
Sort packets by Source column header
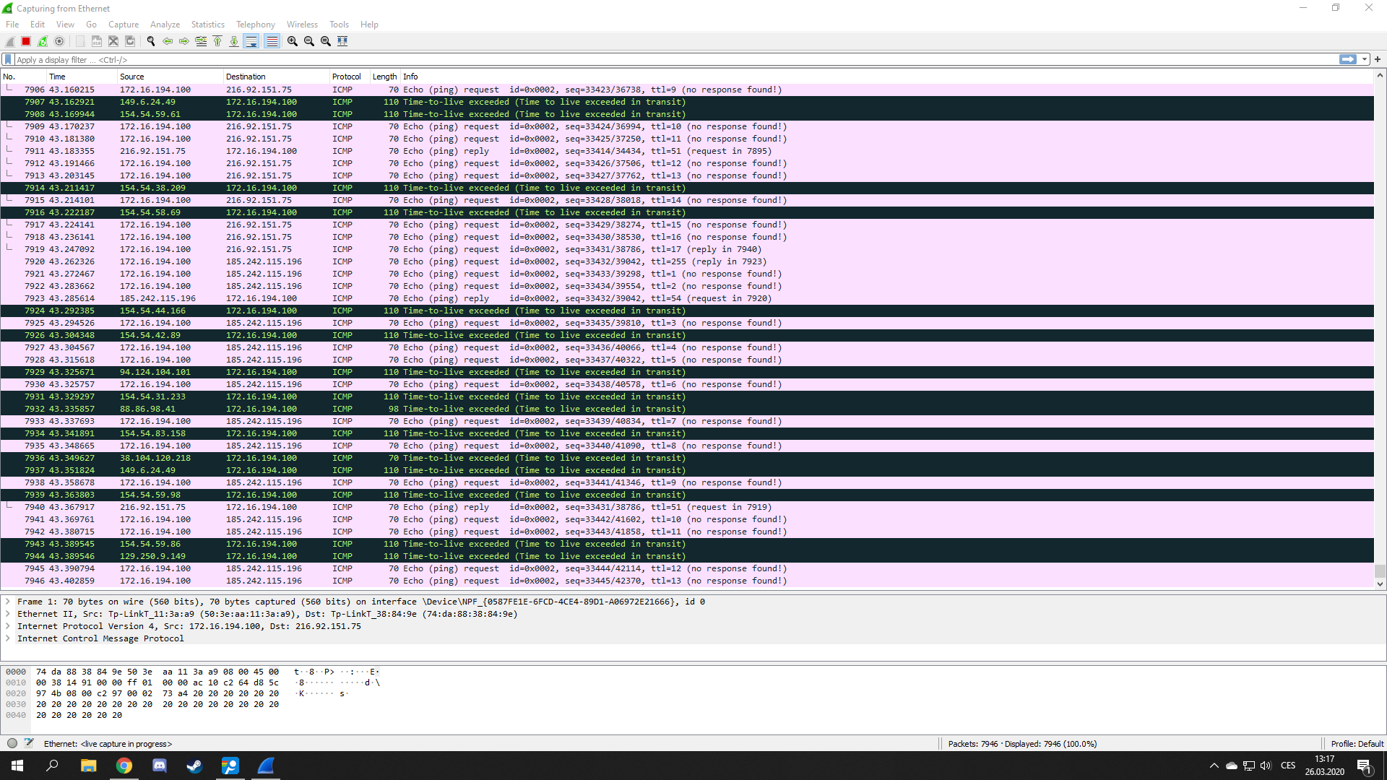[x=132, y=77]
